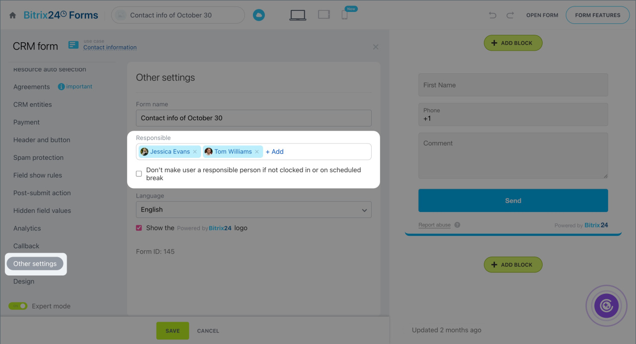The image size is (636, 344).
Task: Click the blue cloud sync icon
Action: click(x=258, y=15)
